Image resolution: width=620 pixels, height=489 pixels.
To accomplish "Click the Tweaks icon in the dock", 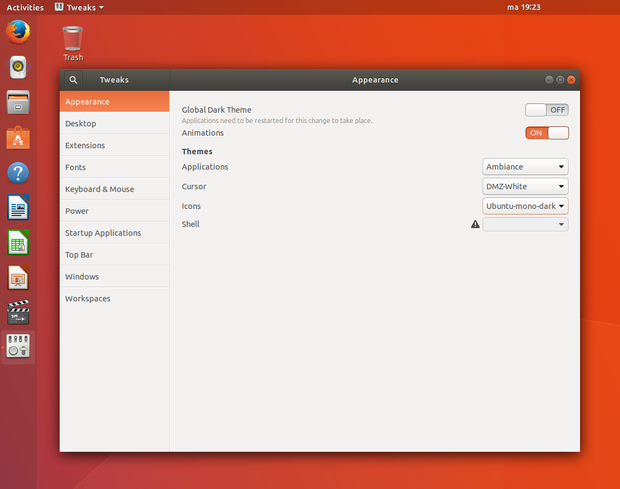I will pyautogui.click(x=18, y=346).
